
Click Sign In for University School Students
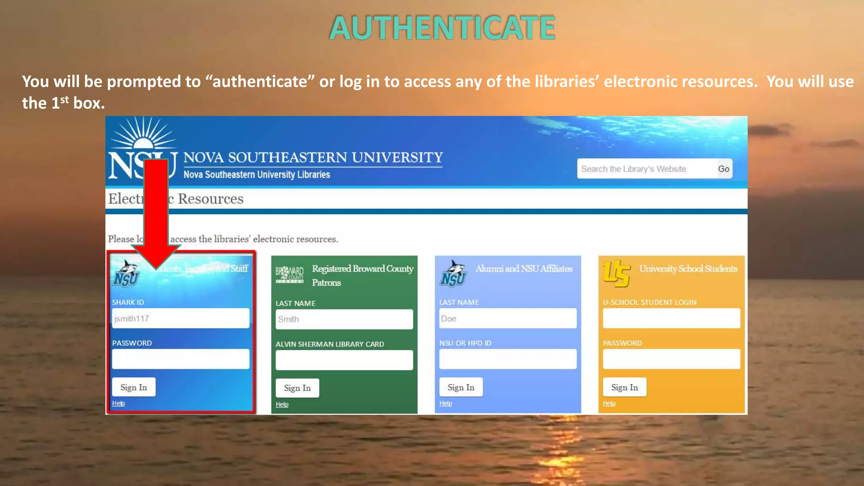point(625,387)
